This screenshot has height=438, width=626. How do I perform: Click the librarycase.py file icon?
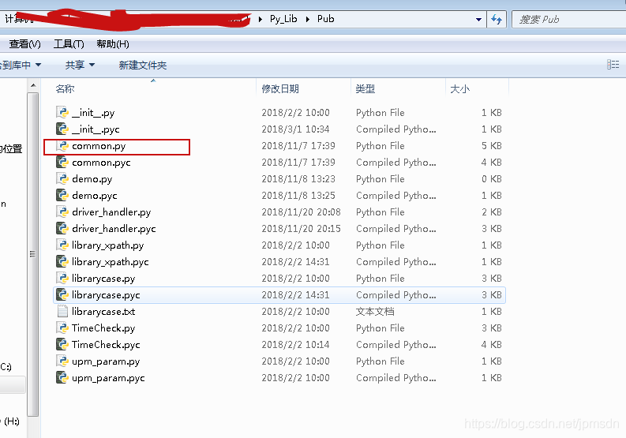62,278
